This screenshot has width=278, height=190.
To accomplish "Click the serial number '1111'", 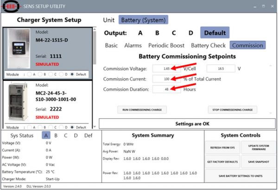I will pyautogui.click(x=56, y=56).
